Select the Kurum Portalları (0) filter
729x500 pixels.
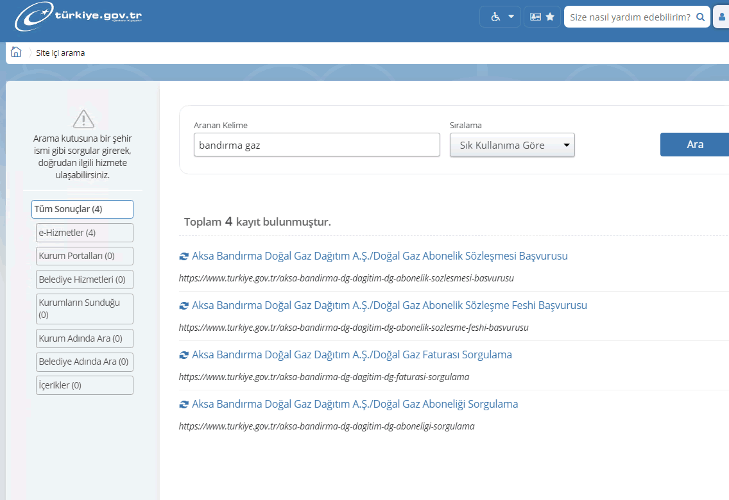[x=84, y=256]
